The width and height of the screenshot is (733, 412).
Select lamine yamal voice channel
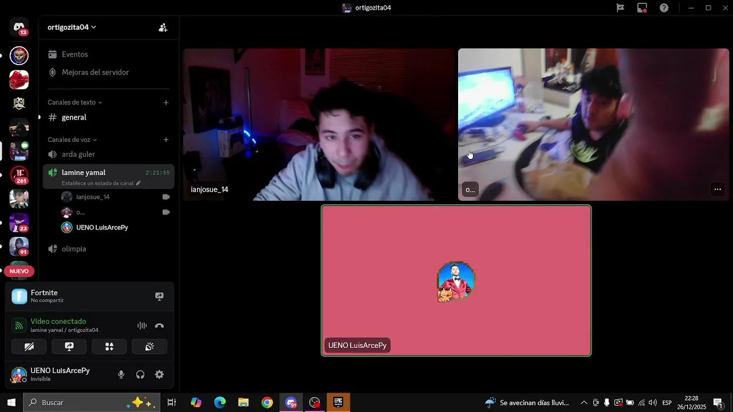coord(108,177)
